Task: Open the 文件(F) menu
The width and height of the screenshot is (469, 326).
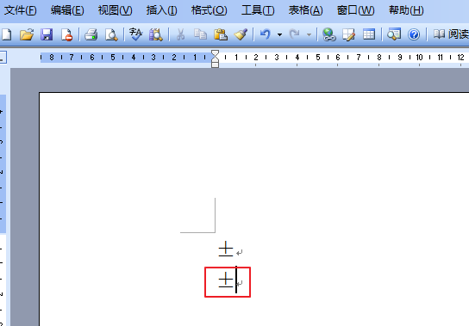Action: pos(21,10)
